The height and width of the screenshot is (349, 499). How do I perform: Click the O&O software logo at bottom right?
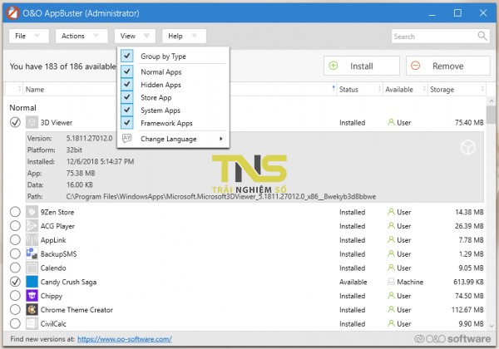(x=452, y=339)
